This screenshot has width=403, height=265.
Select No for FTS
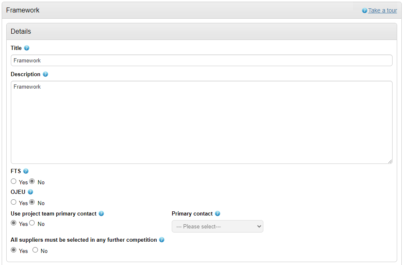[x=32, y=181]
